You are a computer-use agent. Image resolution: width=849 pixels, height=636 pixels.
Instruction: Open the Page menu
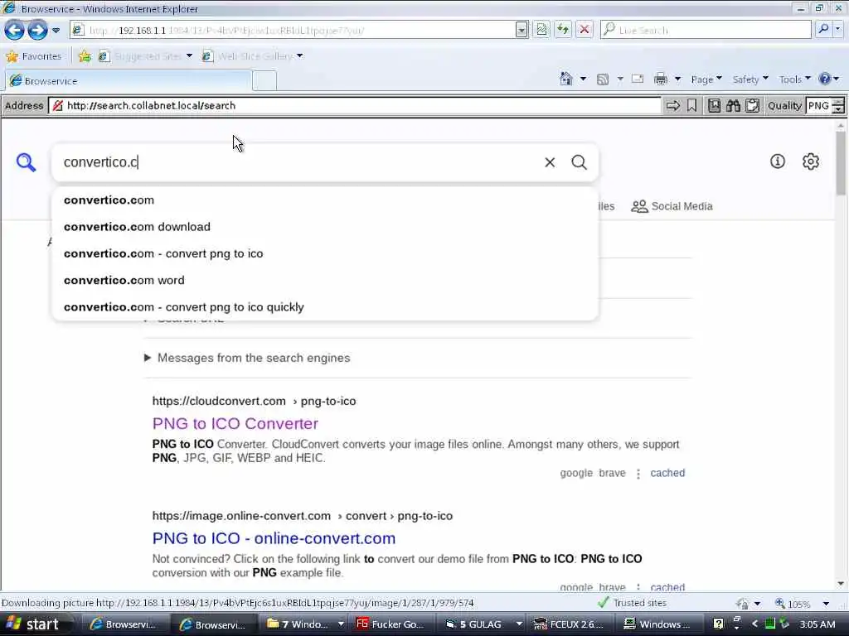[706, 79]
